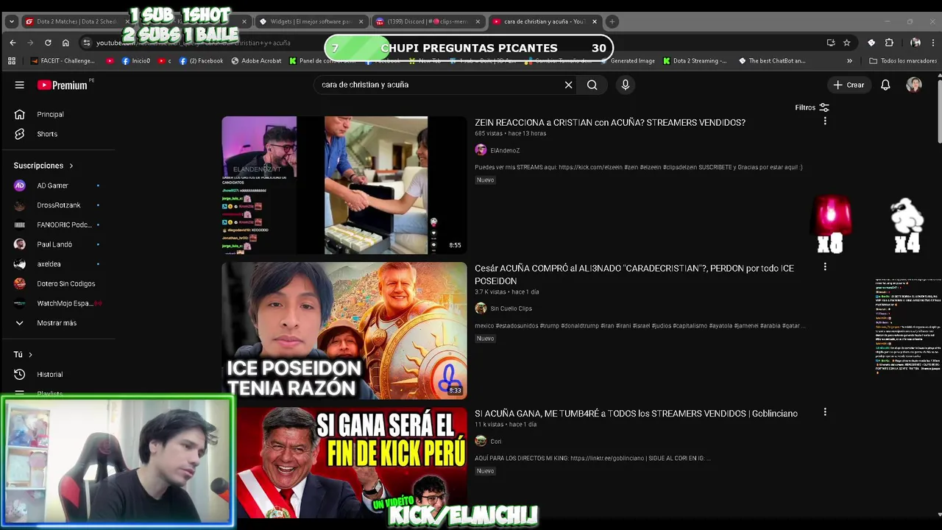Open options menu for SI ACUÑA GANA video
Viewport: 942px width, 530px height.
[x=825, y=412]
